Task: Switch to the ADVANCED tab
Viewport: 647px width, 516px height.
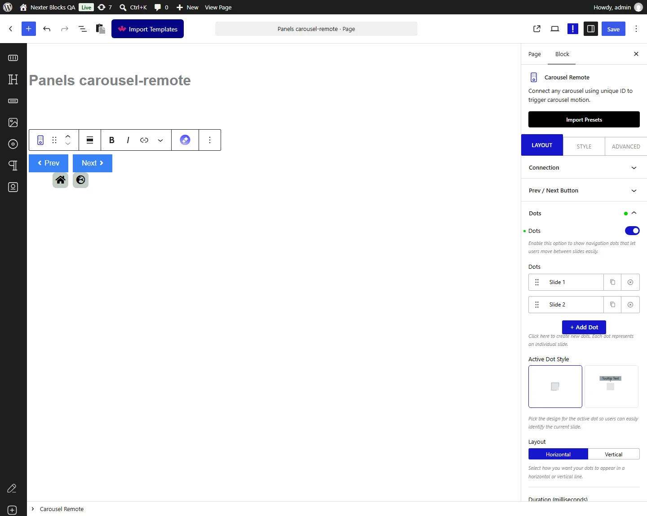Action: click(626, 146)
